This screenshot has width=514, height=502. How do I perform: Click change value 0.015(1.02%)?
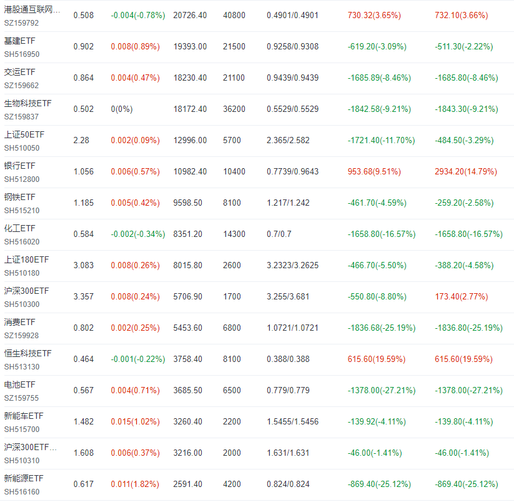[x=135, y=421]
